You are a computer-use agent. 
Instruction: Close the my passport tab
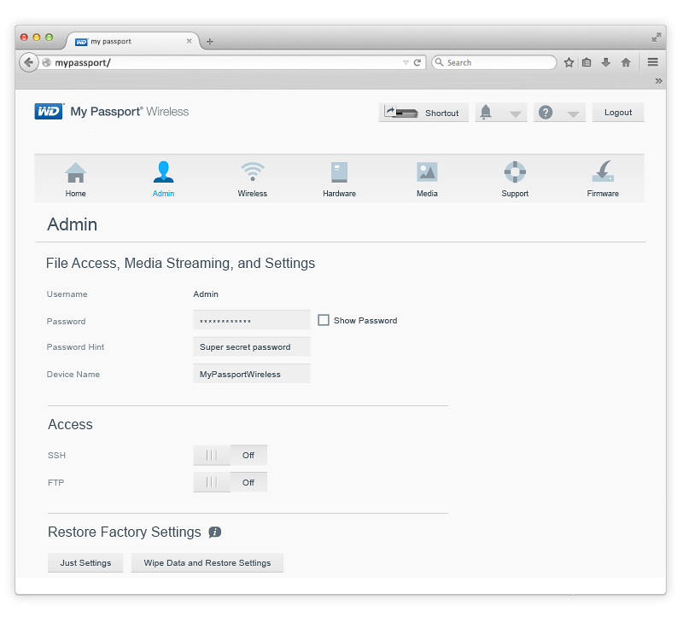[189, 41]
